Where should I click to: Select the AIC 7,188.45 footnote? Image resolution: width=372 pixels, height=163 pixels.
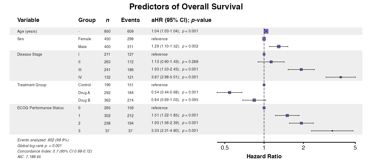(x=29, y=157)
